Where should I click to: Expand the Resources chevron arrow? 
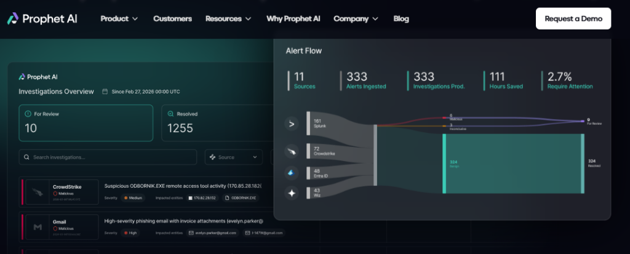pyautogui.click(x=249, y=19)
